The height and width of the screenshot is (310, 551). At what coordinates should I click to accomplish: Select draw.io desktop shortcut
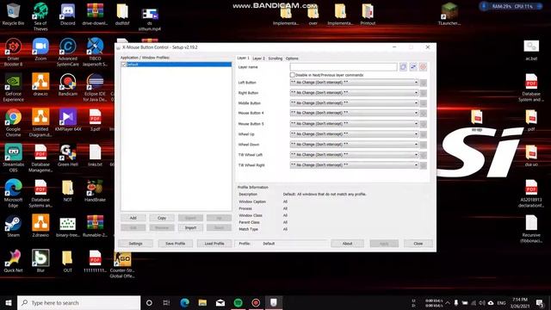point(40,84)
